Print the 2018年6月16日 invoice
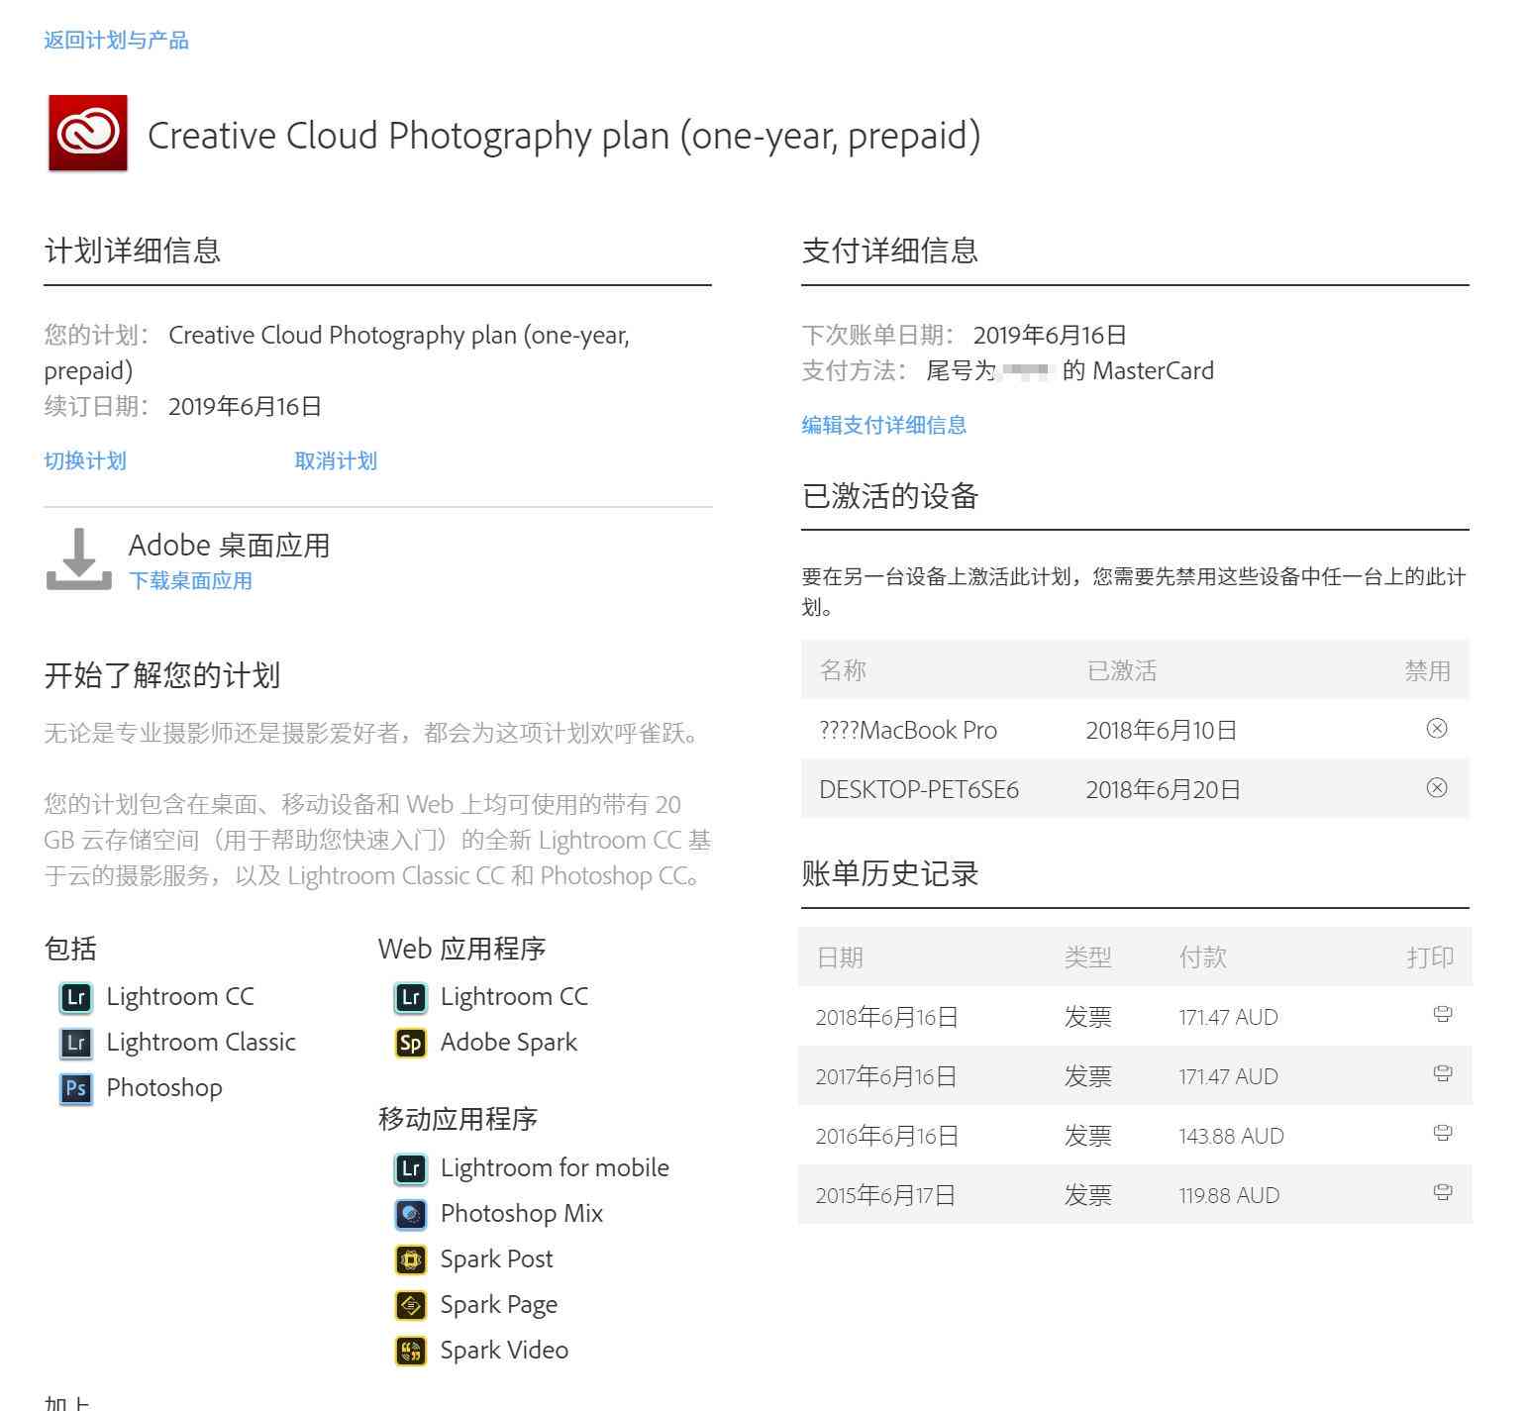 point(1443,1014)
